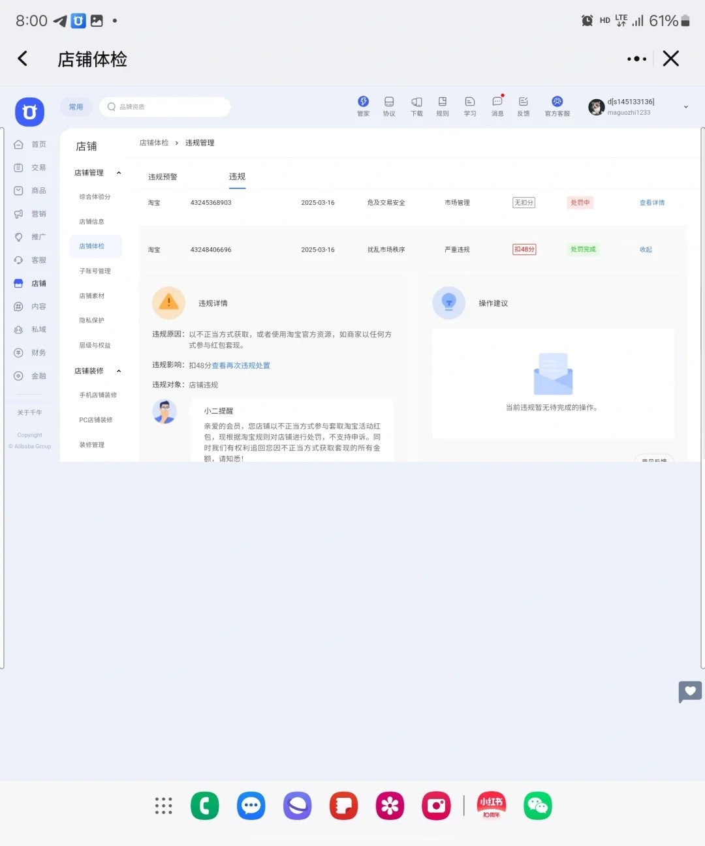Open 装修管理 menu item
Image resolution: width=705 pixels, height=846 pixels.
(x=92, y=445)
